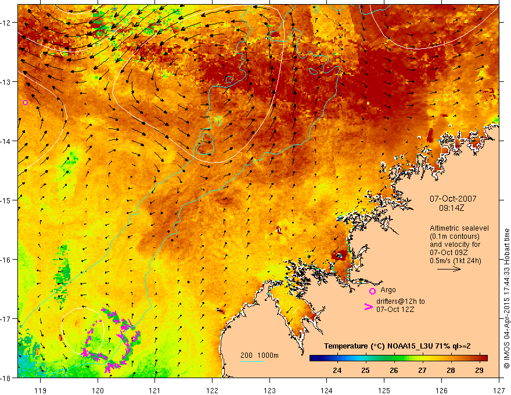Click the longitude axis label 122
511x395 pixels.
click(x=212, y=390)
